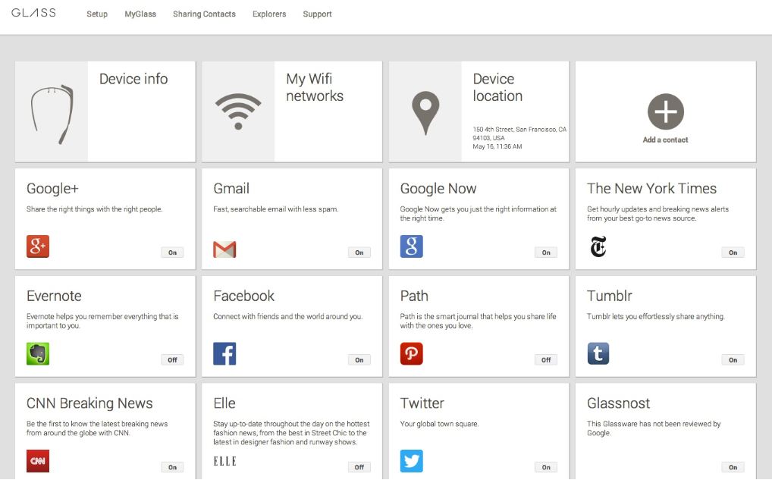Click the New York Times T icon
Screen dimensions: 772x480
(x=598, y=246)
